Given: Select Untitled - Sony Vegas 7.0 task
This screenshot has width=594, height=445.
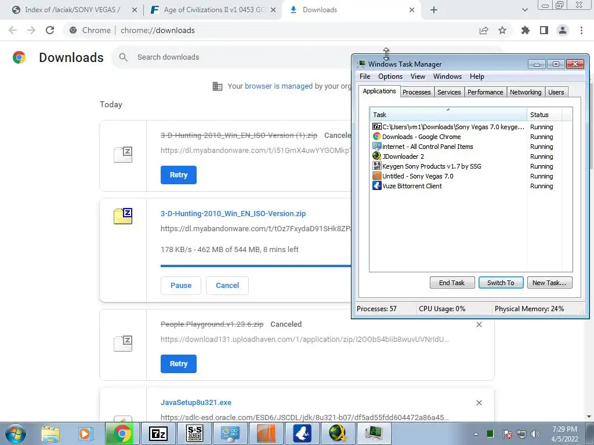Looking at the screenshot, I should coord(466,176).
